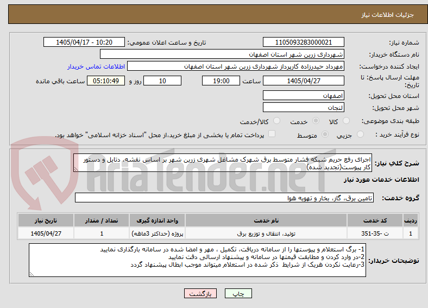Click the resize handle of buyer notes textarea
This screenshot has width=428, height=308.
point(32,274)
